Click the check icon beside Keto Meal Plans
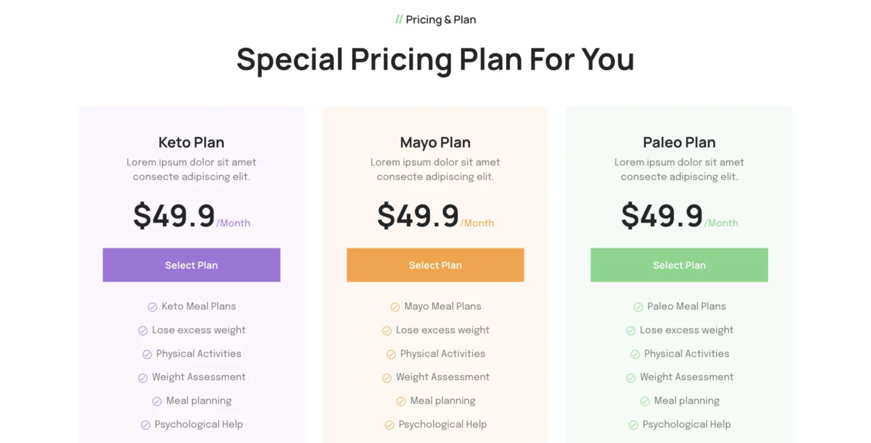This screenshot has width=871, height=443. click(x=153, y=307)
